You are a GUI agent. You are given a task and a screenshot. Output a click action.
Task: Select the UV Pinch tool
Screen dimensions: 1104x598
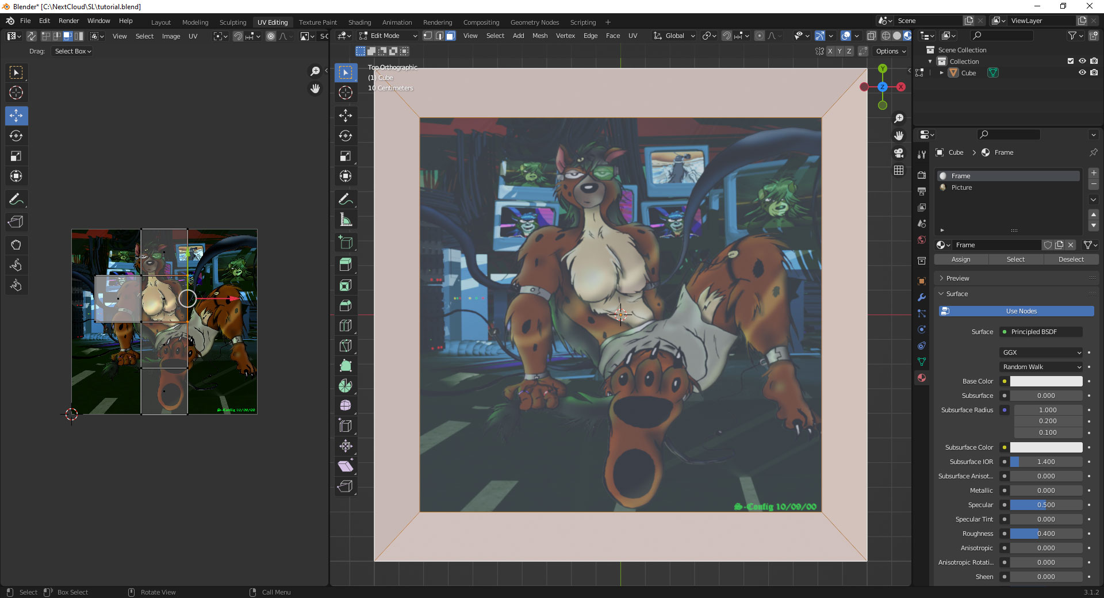(16, 285)
